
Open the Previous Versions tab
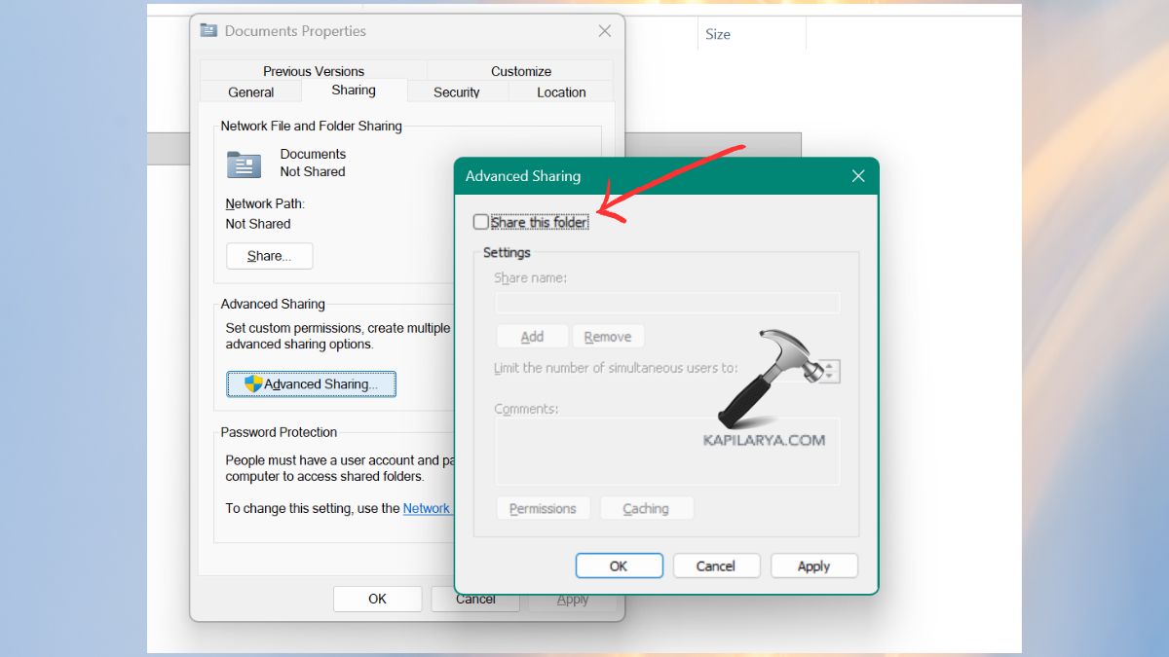point(313,70)
